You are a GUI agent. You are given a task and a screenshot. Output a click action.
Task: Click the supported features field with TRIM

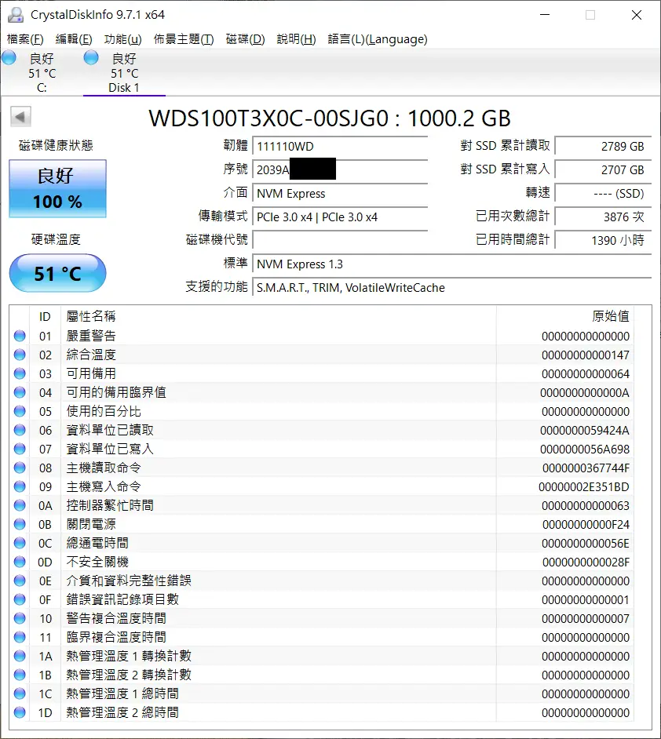[x=451, y=287]
